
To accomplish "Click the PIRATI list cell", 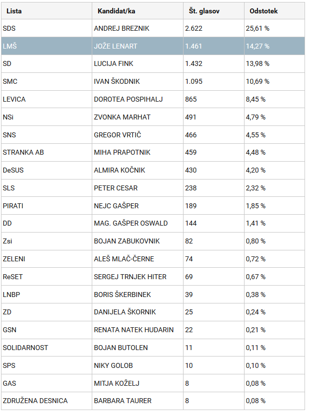I will pos(47,206).
